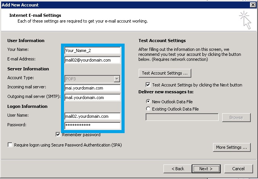Focus the Your Name input field

92,50
